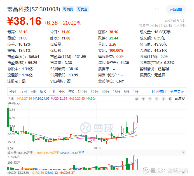The width and height of the screenshot is (194, 176).
Task: Open the 季K chart tab
Action: coord(62,91)
